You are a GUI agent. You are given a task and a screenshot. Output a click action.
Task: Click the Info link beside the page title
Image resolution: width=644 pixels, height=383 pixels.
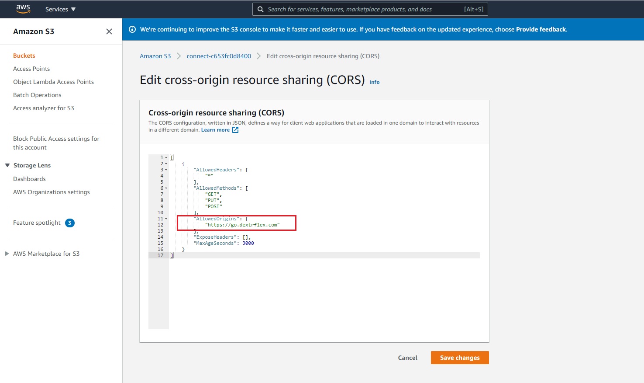[375, 82]
